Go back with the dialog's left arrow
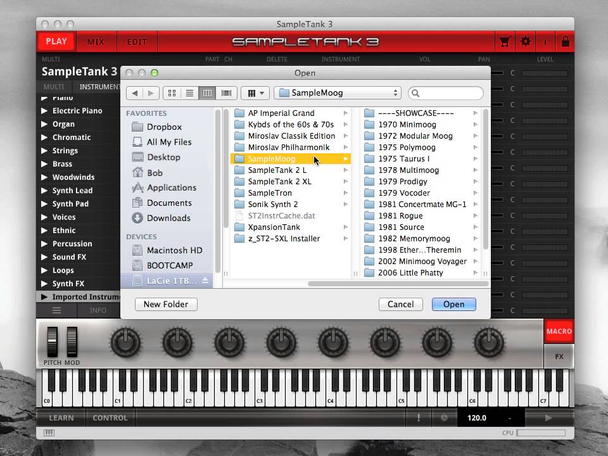 (x=134, y=93)
